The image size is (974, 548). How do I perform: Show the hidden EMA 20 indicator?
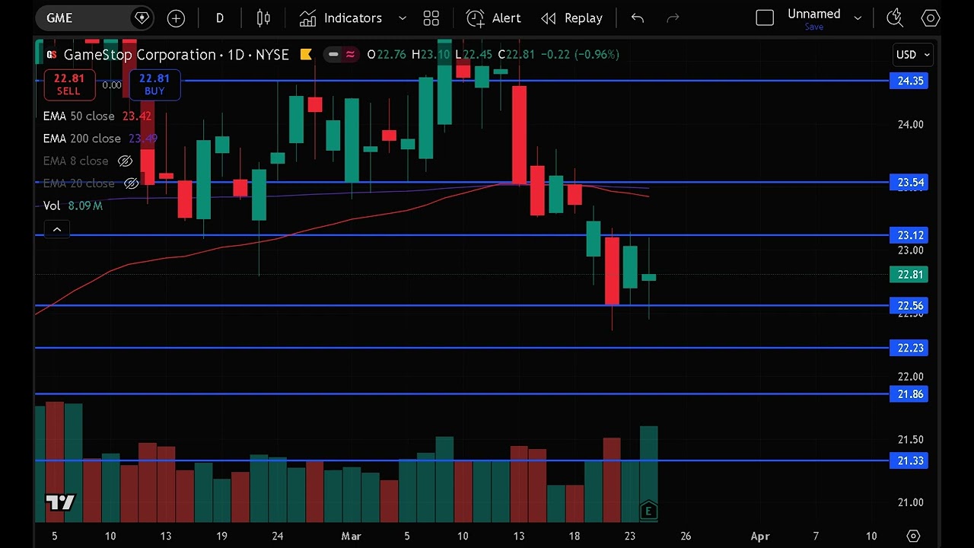(131, 183)
